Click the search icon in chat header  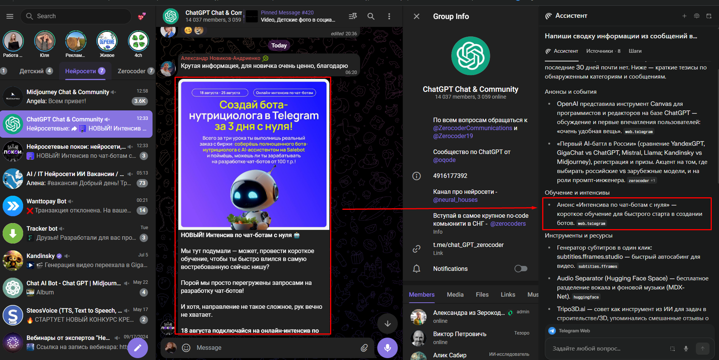click(371, 16)
